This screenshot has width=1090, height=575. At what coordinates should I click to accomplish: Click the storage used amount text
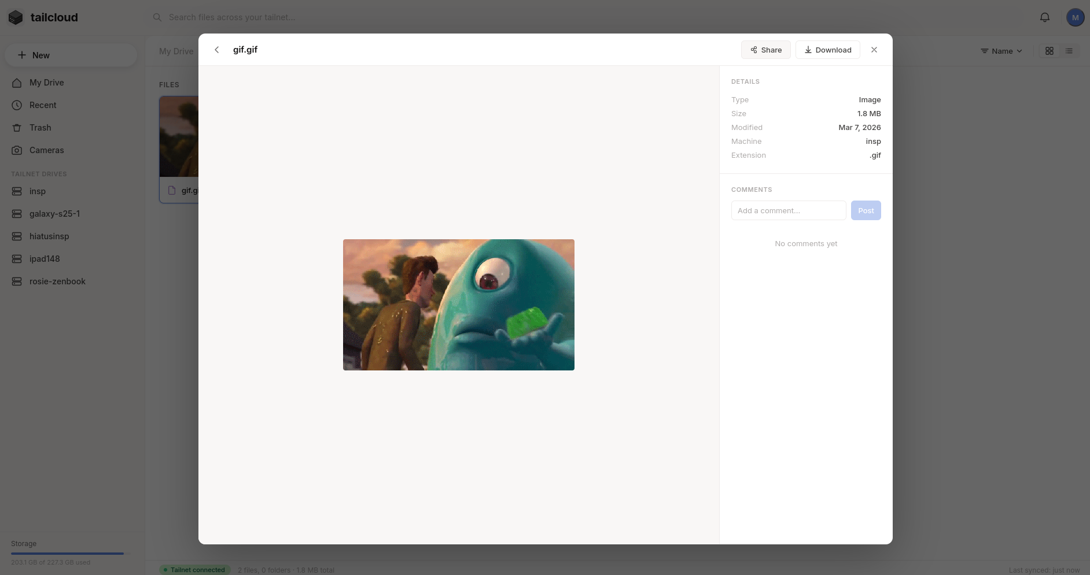point(50,562)
